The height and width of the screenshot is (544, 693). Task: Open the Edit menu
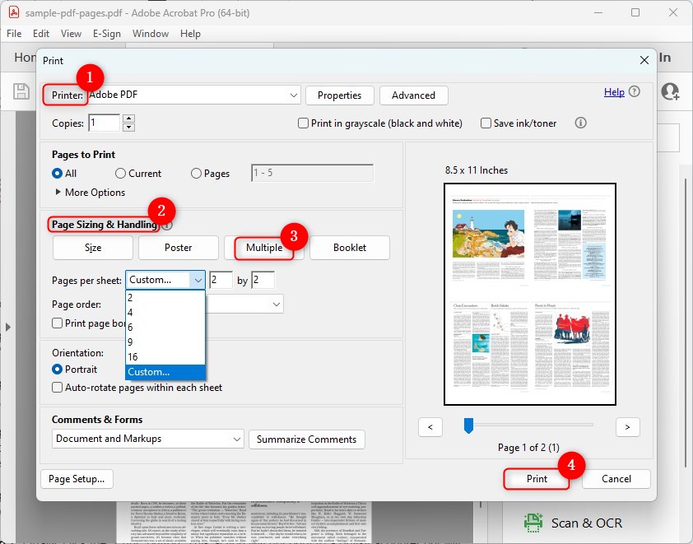point(40,34)
